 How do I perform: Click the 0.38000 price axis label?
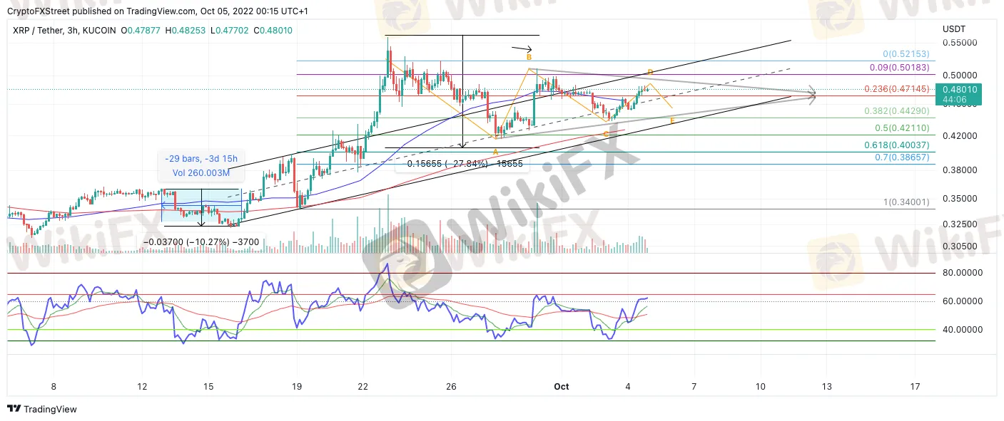[x=958, y=170]
